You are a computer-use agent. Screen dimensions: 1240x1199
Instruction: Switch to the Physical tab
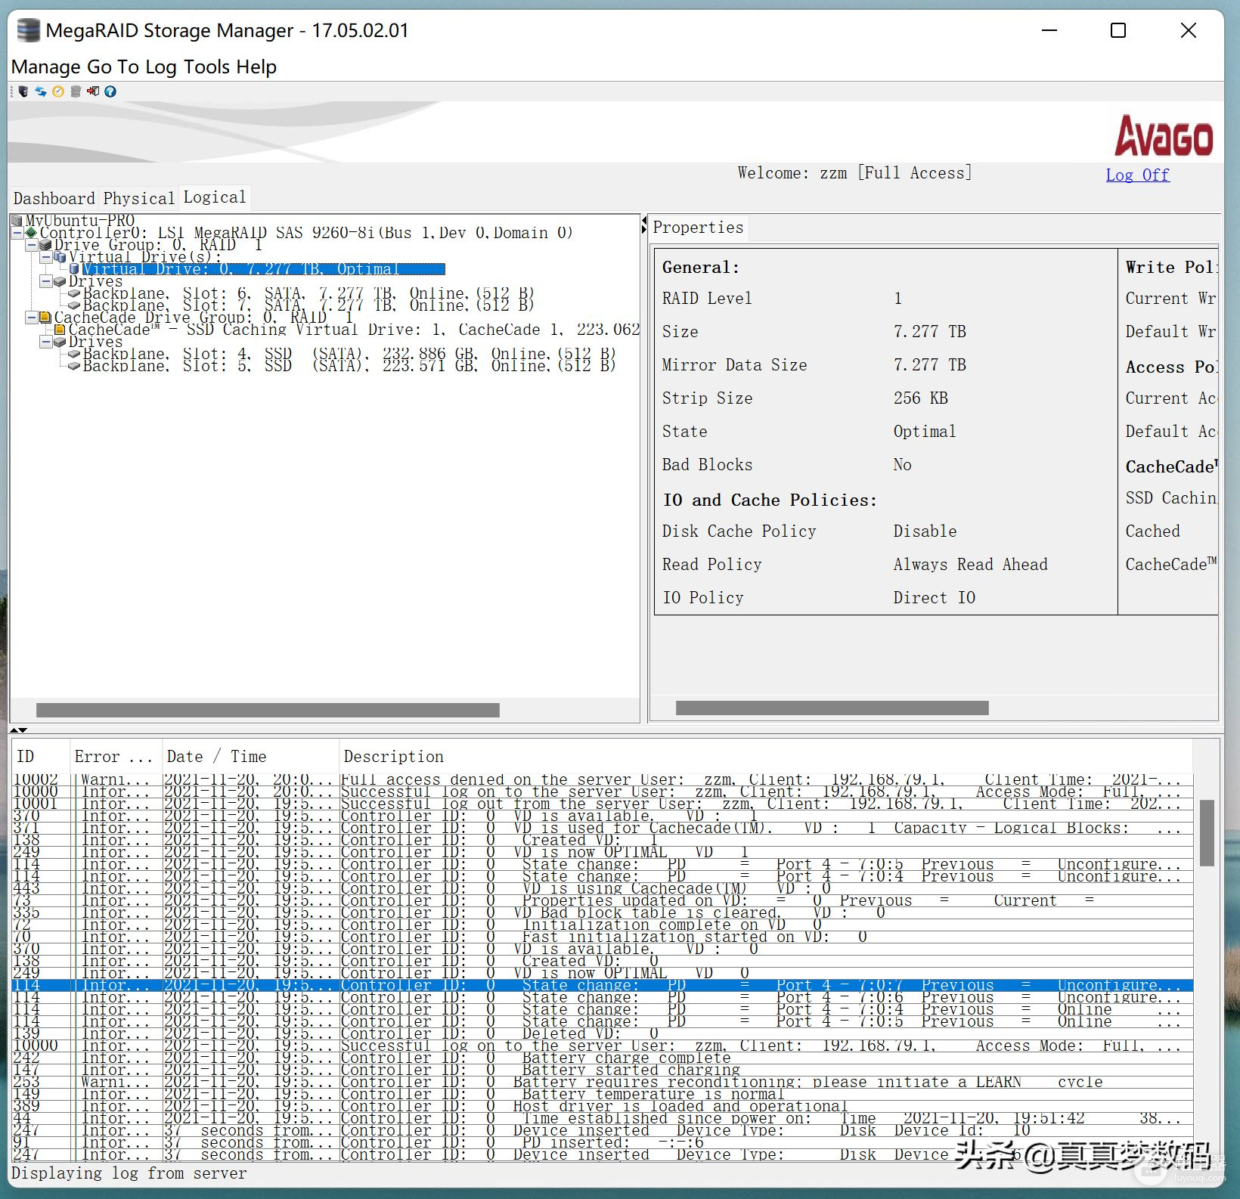tap(138, 198)
